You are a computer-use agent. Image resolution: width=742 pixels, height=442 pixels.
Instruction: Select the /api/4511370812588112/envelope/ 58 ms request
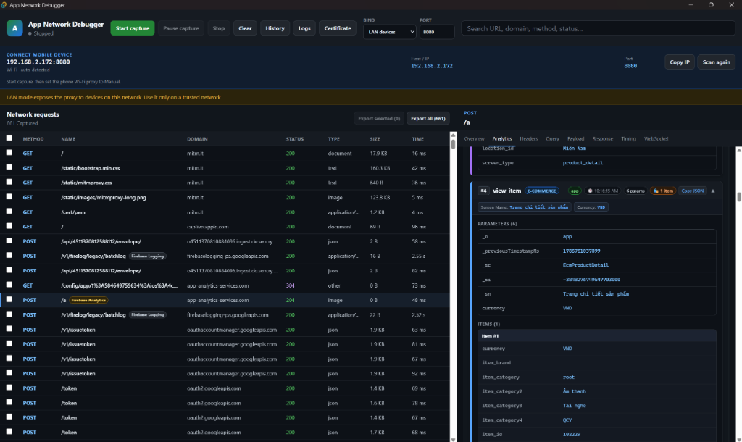[x=225, y=241]
